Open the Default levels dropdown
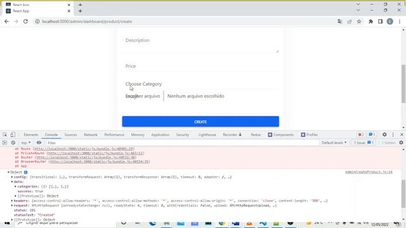The image size is (406, 228). click(334, 142)
